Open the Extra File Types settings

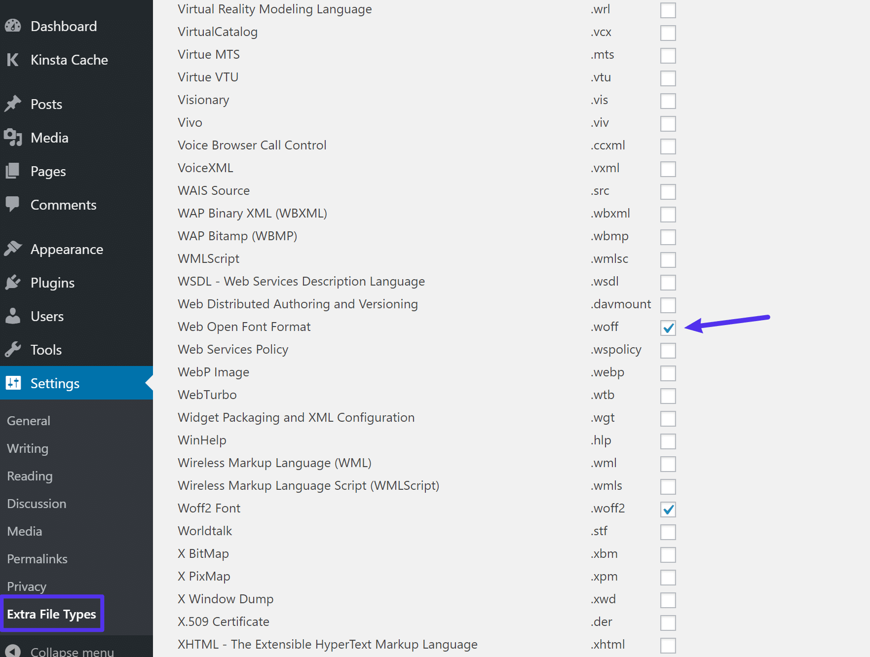tap(51, 614)
